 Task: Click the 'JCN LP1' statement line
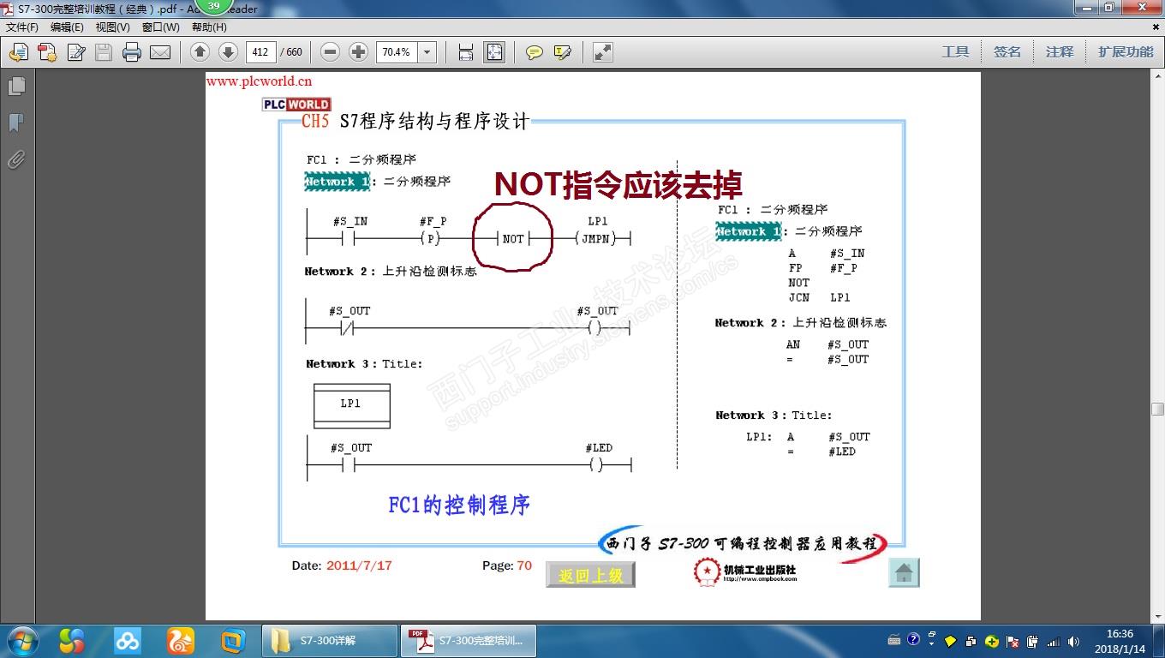click(820, 298)
